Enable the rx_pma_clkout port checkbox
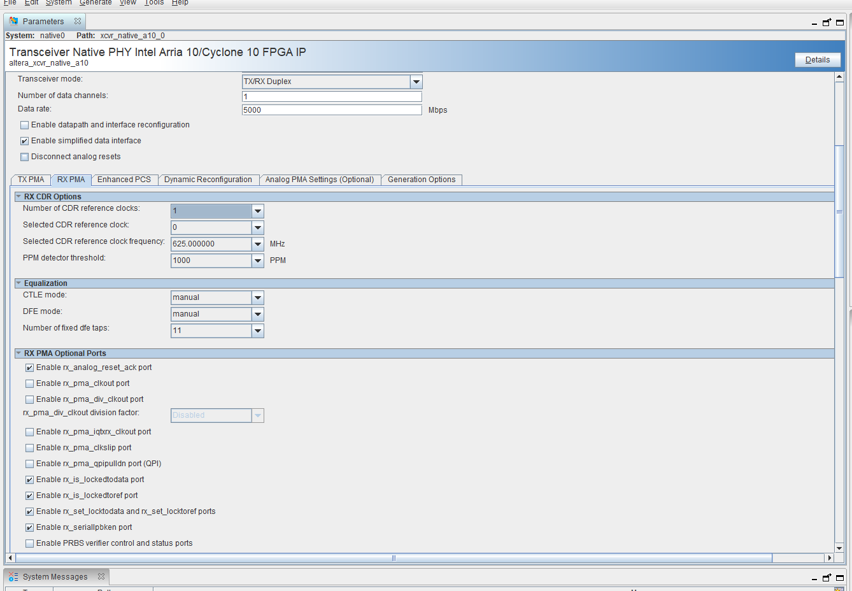Viewport: 852px width, 591px height. coord(30,384)
